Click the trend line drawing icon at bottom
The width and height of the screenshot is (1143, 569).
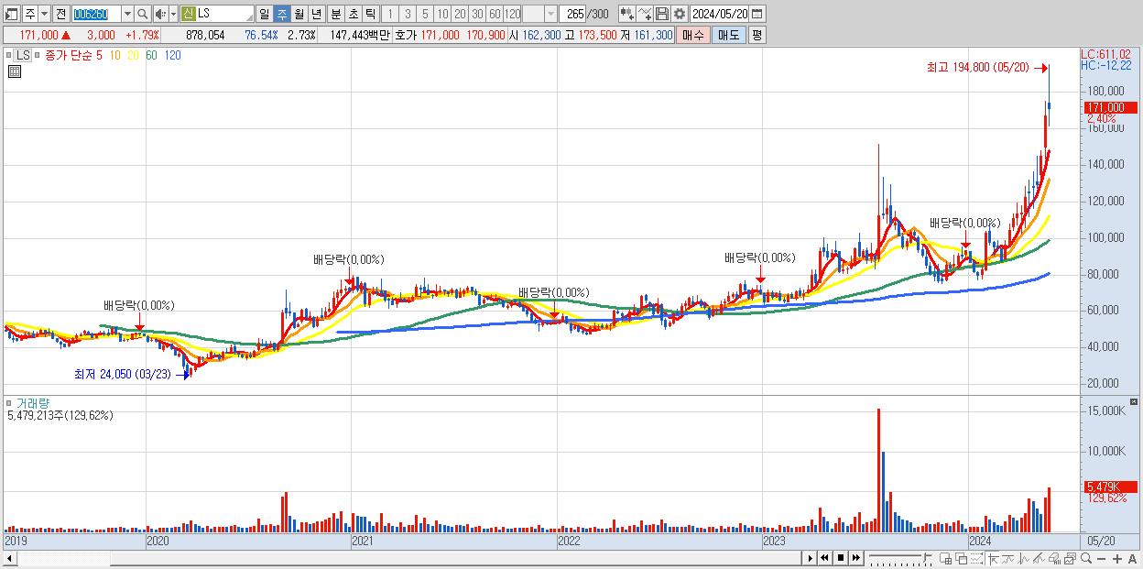[1039, 558]
